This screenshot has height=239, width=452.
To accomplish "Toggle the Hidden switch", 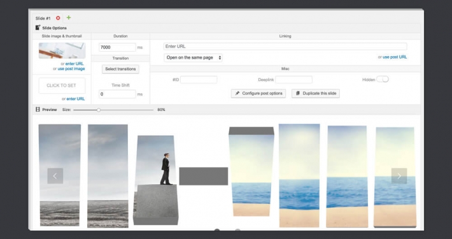I will coord(383,79).
